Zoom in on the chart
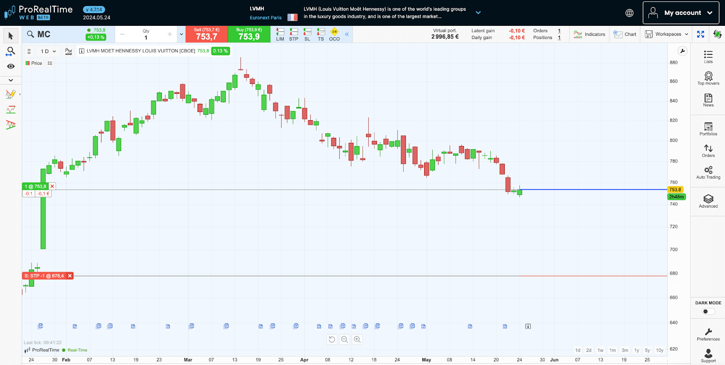Viewport: 725px width, 365px height. tap(357, 339)
